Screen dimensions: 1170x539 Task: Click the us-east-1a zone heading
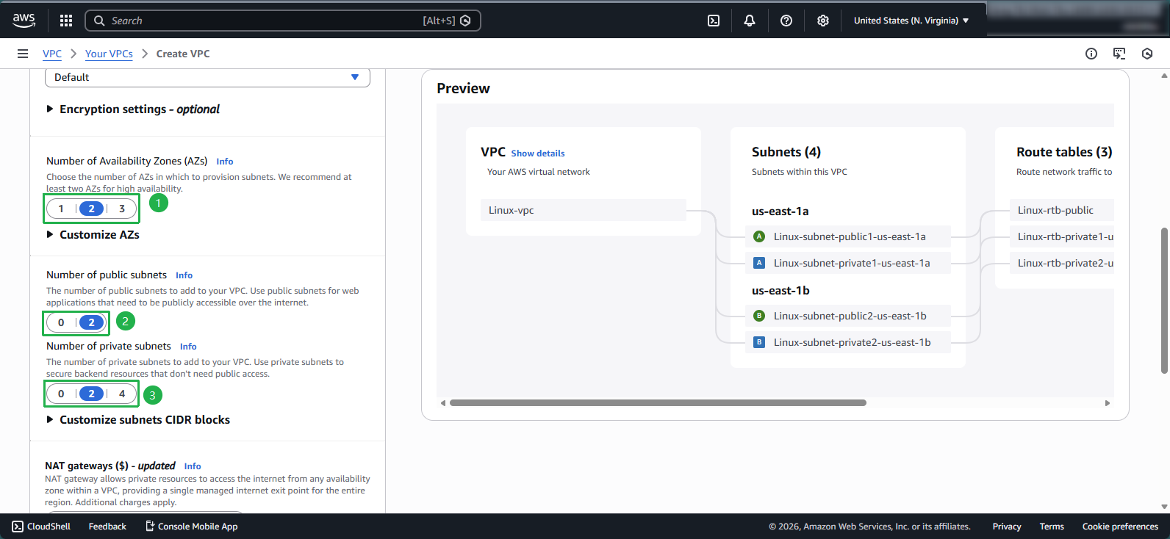[780, 211]
